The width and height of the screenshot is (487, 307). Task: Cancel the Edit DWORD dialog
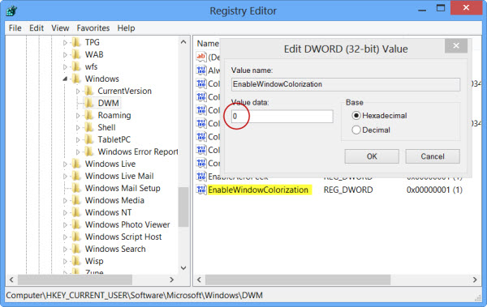pos(433,156)
